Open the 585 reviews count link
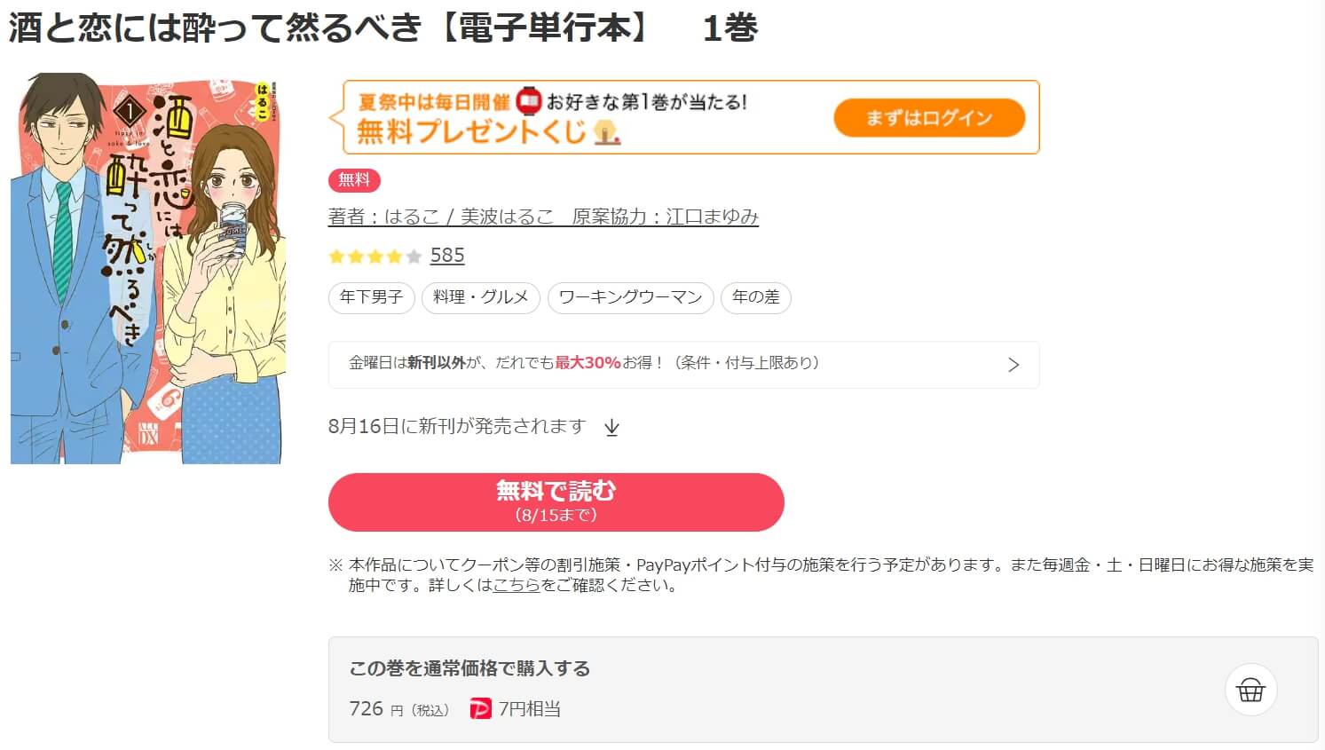Screen dimensions: 1325x750 [x=447, y=256]
